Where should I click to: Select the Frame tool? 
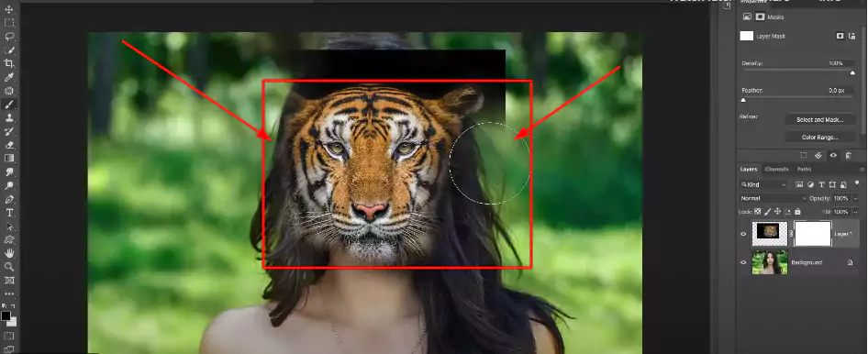pos(9,280)
